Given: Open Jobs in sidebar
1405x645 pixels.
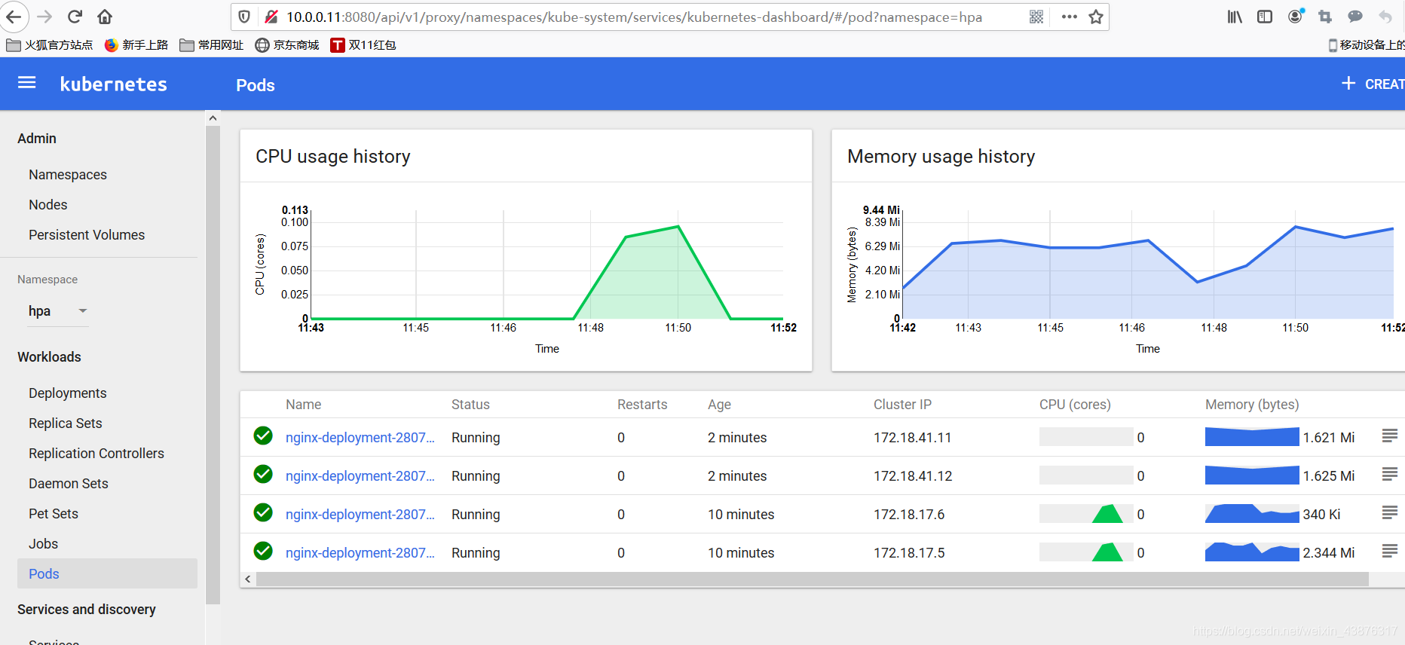Looking at the screenshot, I should 44,544.
